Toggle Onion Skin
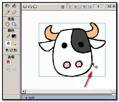The height and width of the screenshot is (102, 119). click(x=75, y=6)
